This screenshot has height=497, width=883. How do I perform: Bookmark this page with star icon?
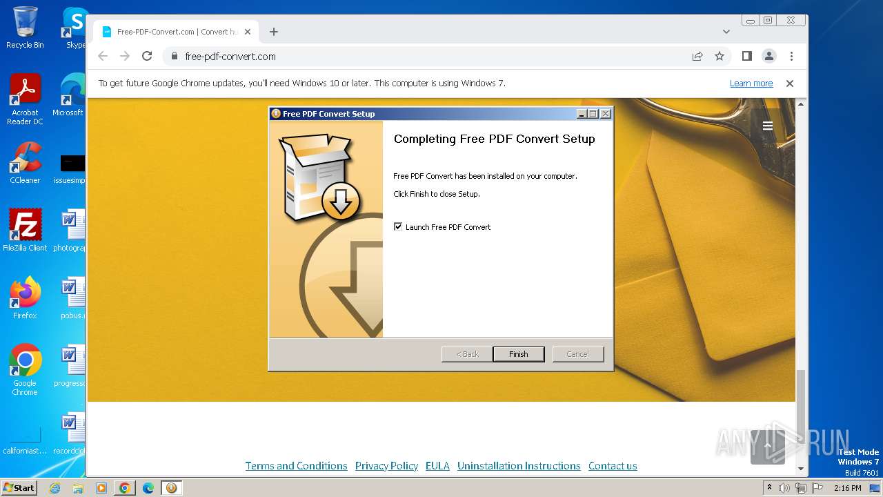coord(720,56)
